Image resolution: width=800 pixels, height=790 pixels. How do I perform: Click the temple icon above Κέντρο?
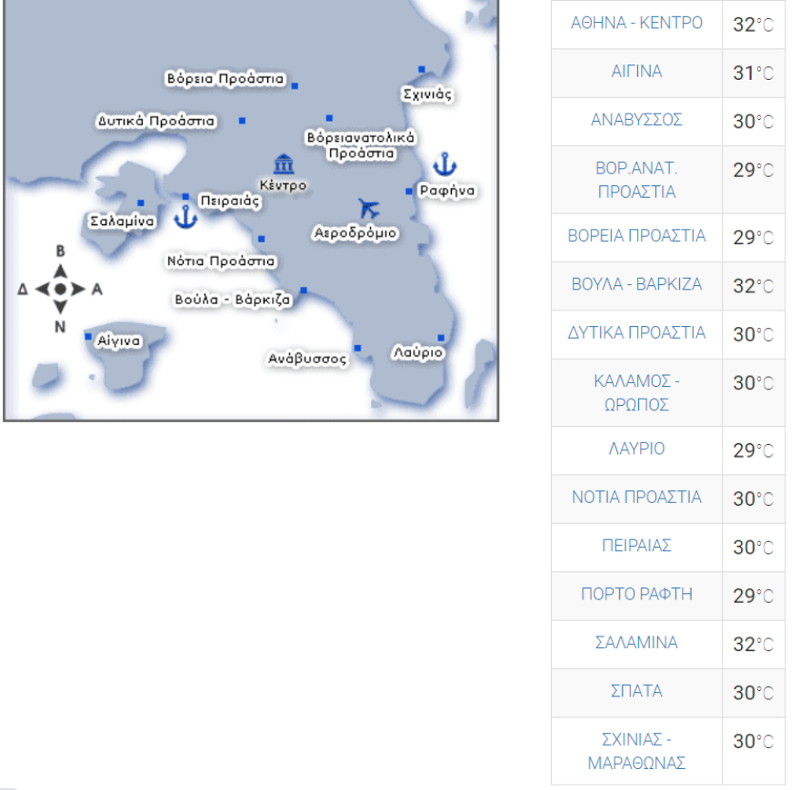coord(284,164)
